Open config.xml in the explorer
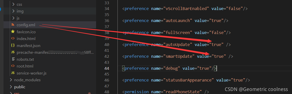292x94 pixels. pyautogui.click(x=26, y=25)
